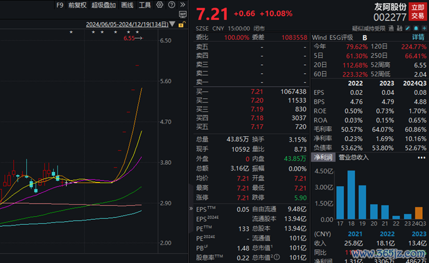The height and width of the screenshot is (263, 429).
Task: Click the 买四 price 7.18
Action: (x=257, y=118)
